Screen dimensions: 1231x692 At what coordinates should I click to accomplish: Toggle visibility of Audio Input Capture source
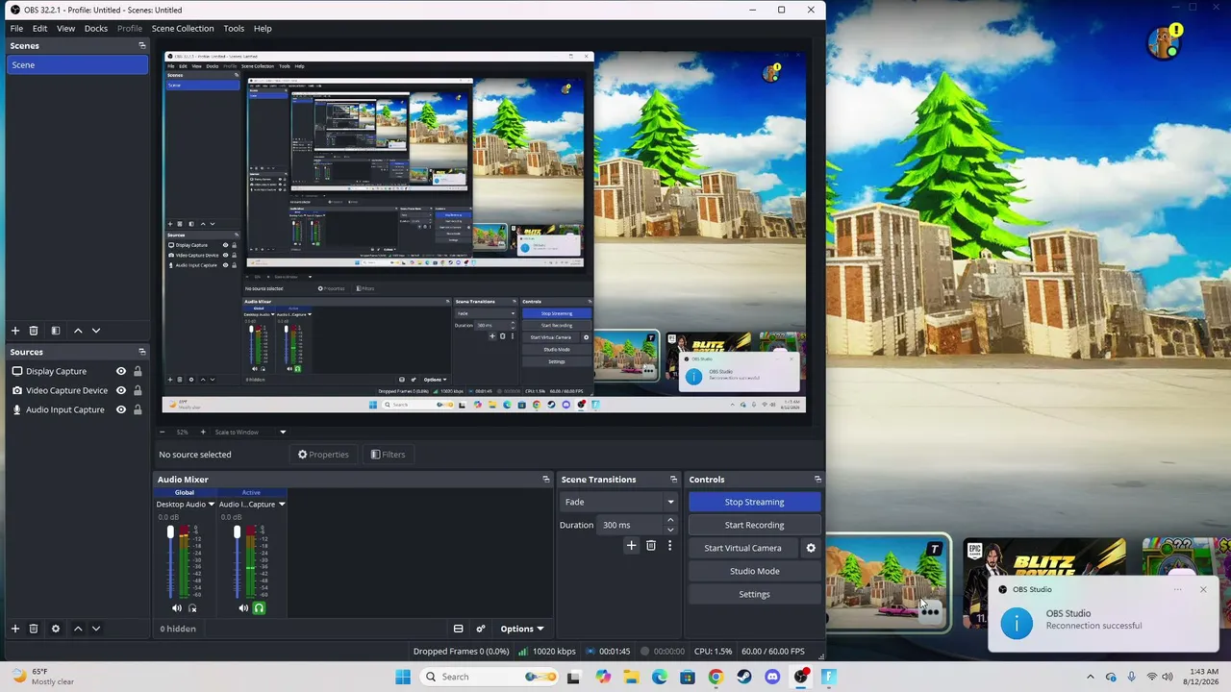coord(121,409)
